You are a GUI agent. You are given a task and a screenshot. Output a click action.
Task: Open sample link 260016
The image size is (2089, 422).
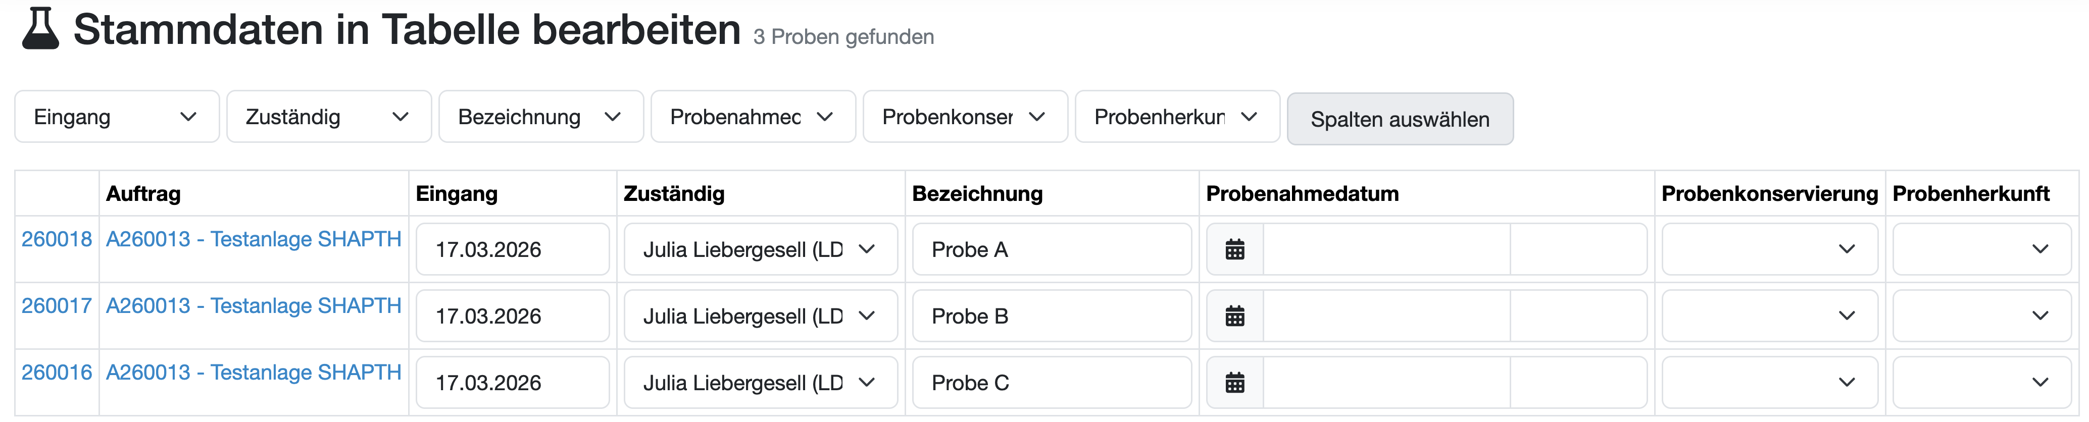click(57, 373)
